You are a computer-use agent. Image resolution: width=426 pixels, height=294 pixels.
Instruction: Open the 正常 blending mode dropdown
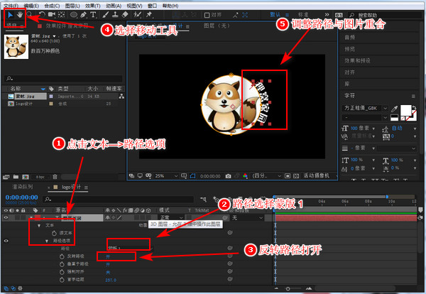(x=171, y=217)
